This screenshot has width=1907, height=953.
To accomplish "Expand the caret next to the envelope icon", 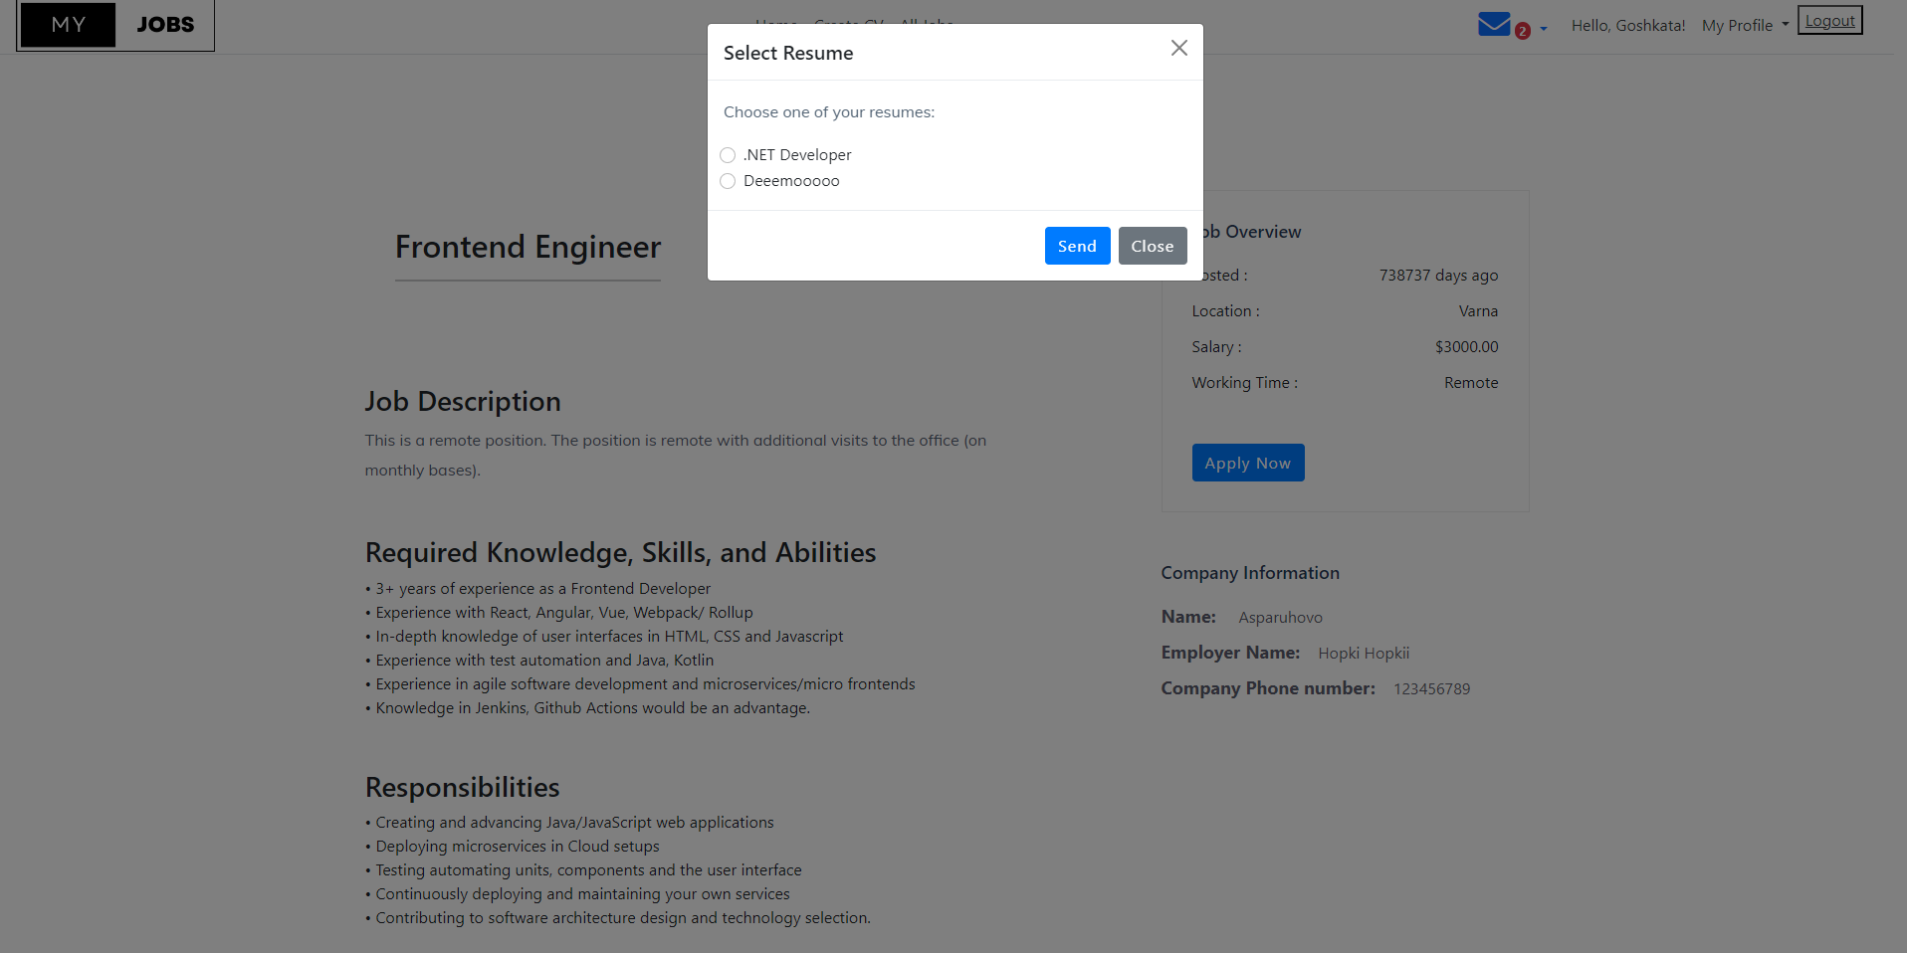I will (1542, 28).
